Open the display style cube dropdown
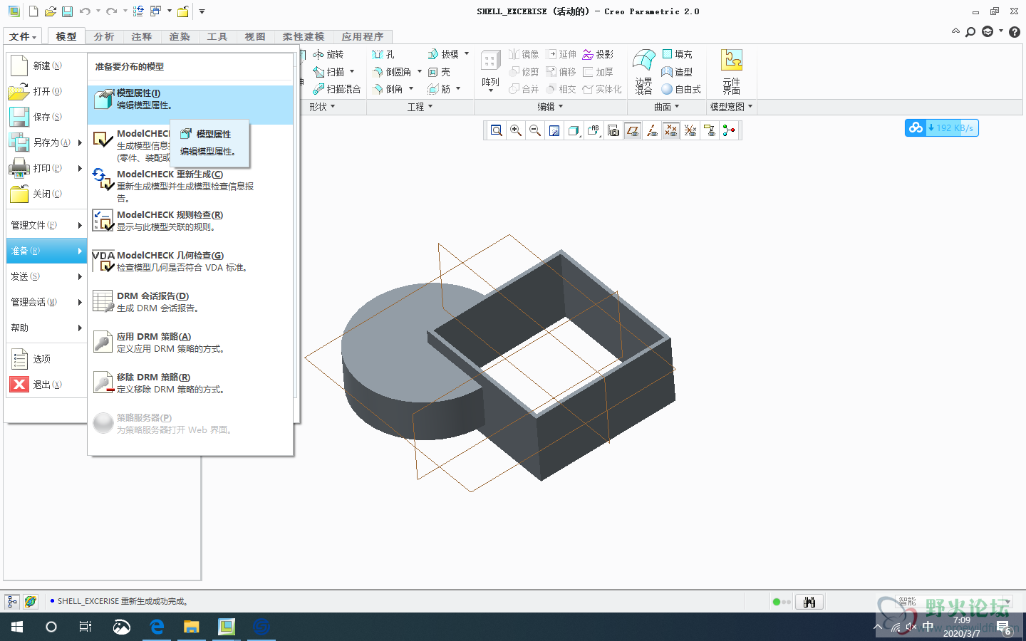This screenshot has width=1026, height=641. click(x=574, y=130)
